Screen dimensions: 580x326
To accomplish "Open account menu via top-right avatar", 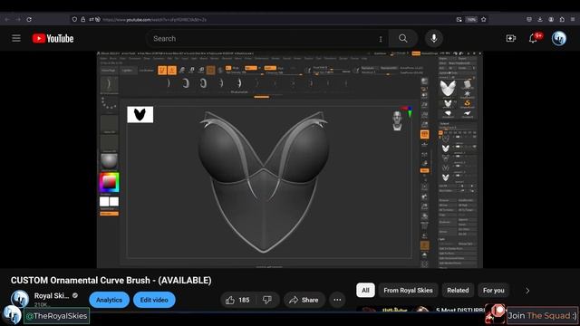I will pyautogui.click(x=559, y=38).
